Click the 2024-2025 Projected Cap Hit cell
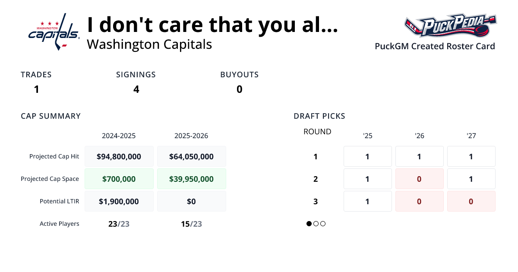Viewport: 518px width, 272px height. click(x=119, y=156)
